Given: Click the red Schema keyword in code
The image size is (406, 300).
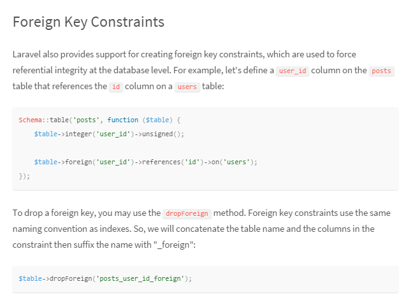Looking at the screenshot, I should 31,120.
